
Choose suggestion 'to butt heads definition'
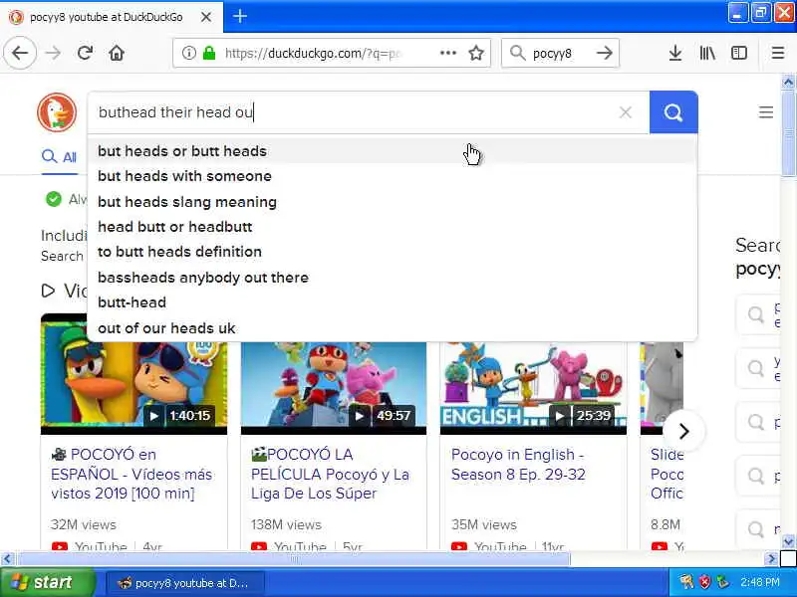(392, 252)
